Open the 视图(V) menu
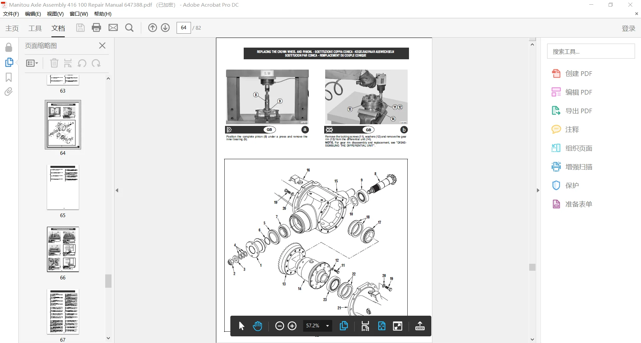This screenshot has width=641, height=343. (55, 14)
